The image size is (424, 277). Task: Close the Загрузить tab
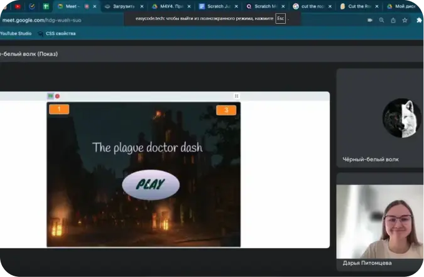click(x=142, y=6)
